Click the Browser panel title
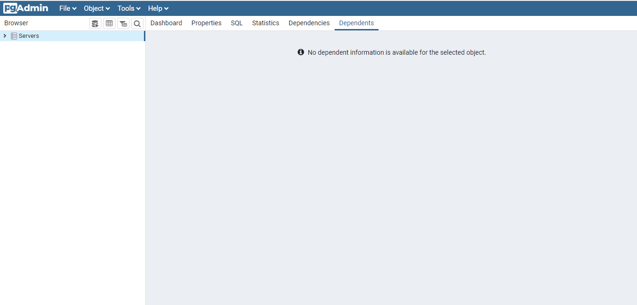The height and width of the screenshot is (305, 637). coord(16,23)
